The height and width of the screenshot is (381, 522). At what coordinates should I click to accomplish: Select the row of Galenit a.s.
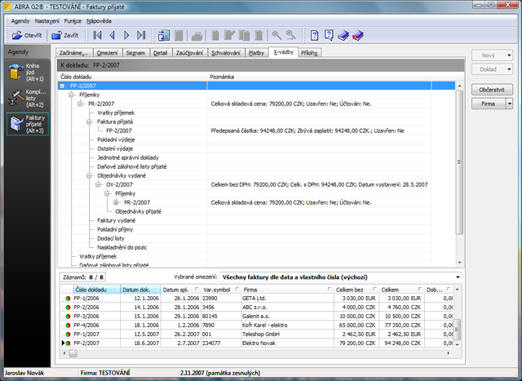pos(256,317)
